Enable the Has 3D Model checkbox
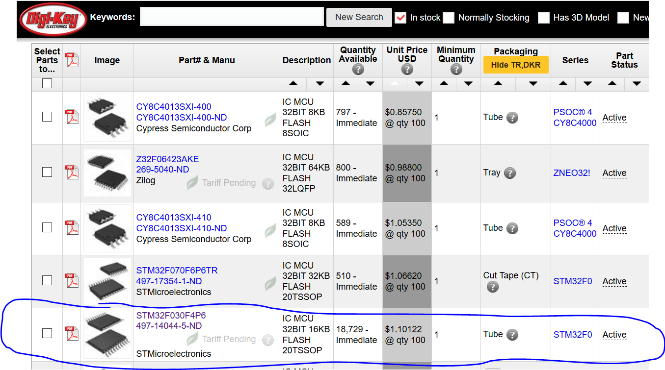The width and height of the screenshot is (665, 370). coord(543,18)
